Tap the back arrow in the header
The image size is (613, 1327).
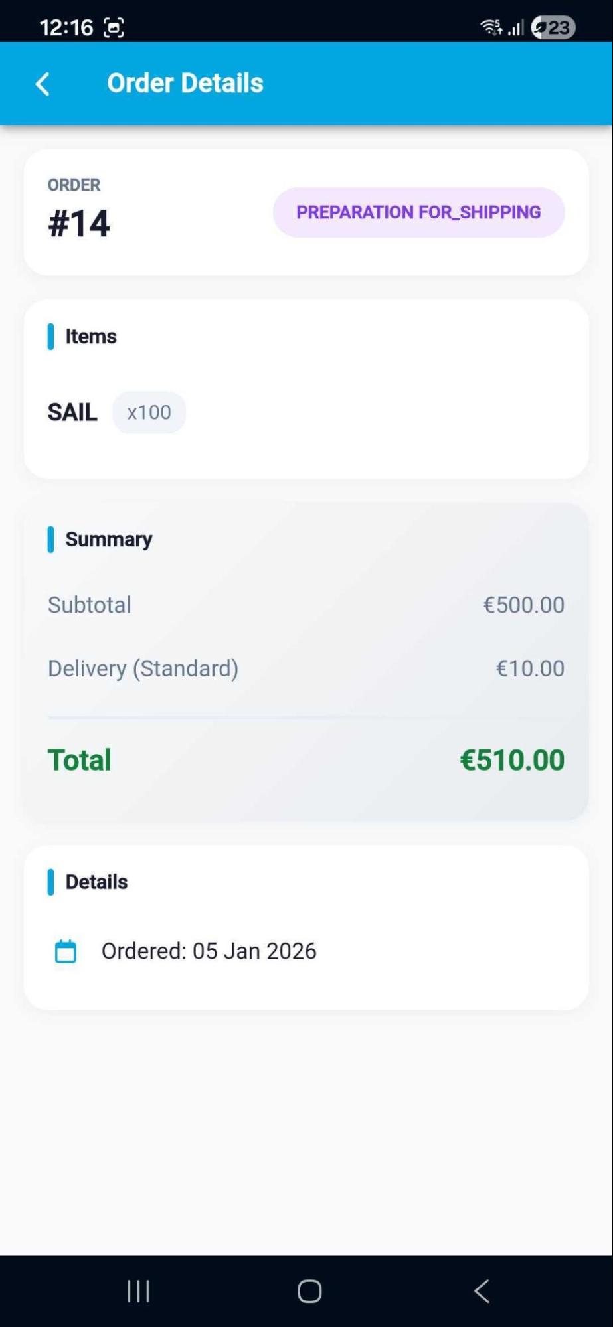click(x=41, y=84)
